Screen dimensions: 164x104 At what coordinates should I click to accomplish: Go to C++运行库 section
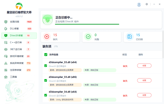[19, 42]
